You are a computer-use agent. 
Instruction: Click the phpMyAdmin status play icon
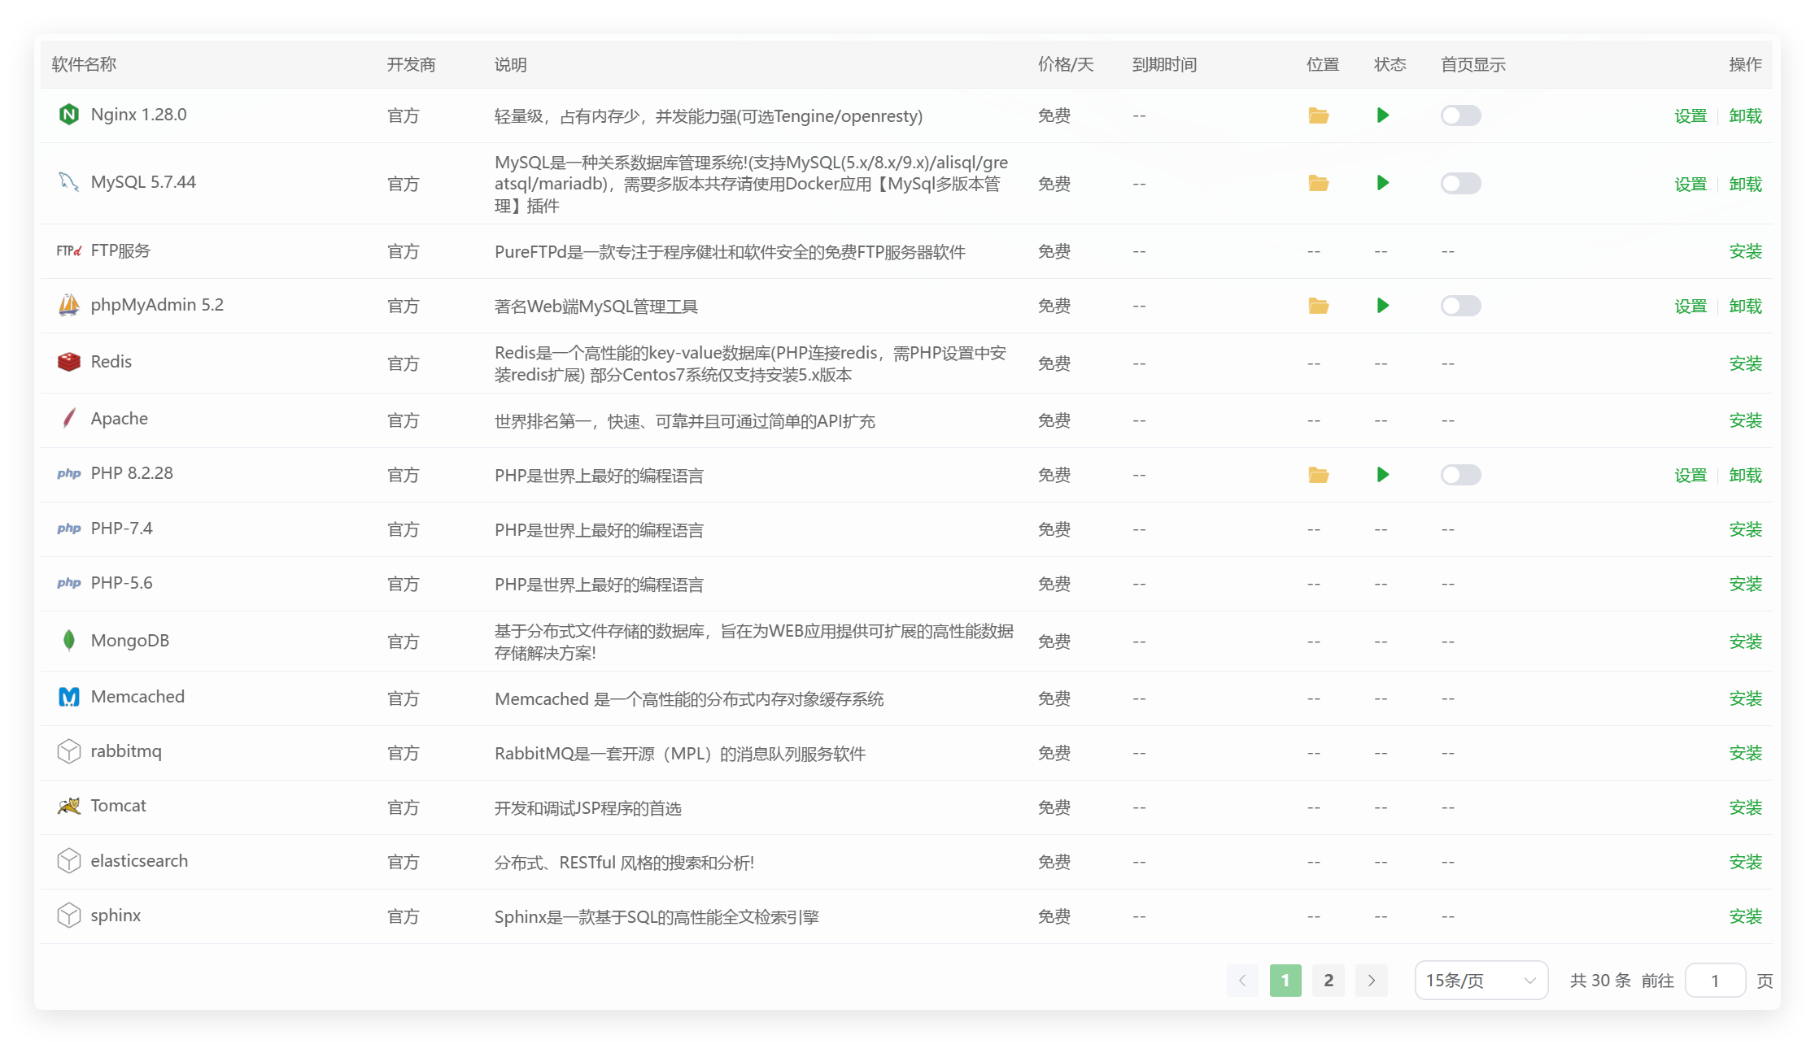pyautogui.click(x=1383, y=306)
